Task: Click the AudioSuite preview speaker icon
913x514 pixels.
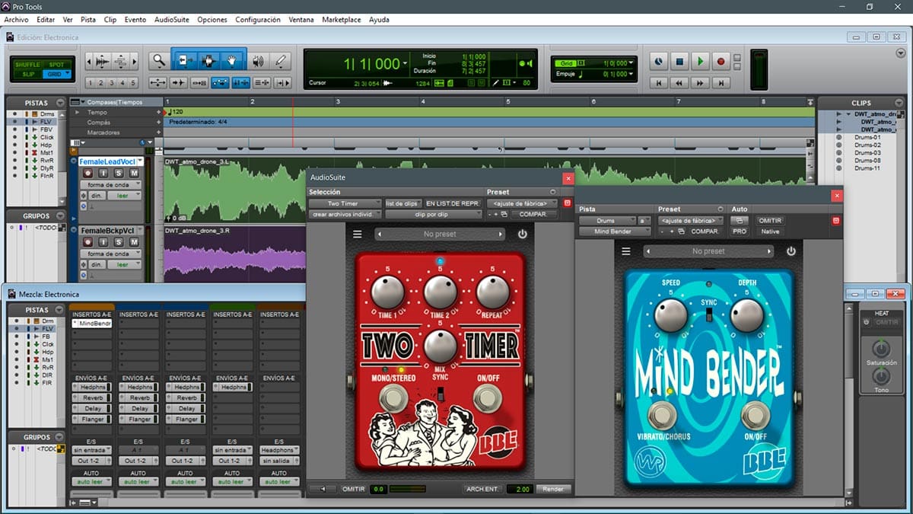Action: (323, 489)
